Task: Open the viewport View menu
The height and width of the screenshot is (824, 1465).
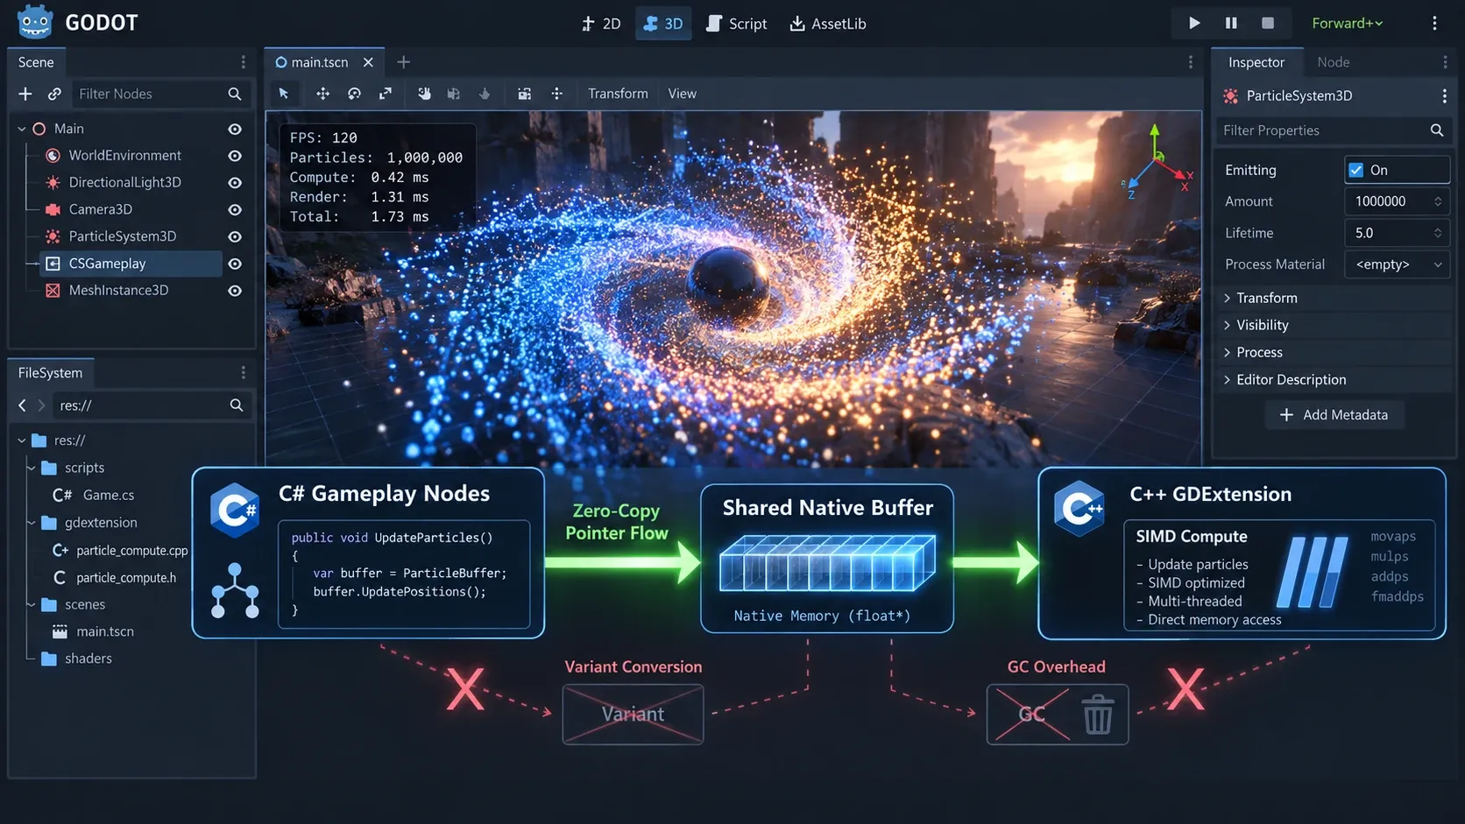Action: point(682,94)
